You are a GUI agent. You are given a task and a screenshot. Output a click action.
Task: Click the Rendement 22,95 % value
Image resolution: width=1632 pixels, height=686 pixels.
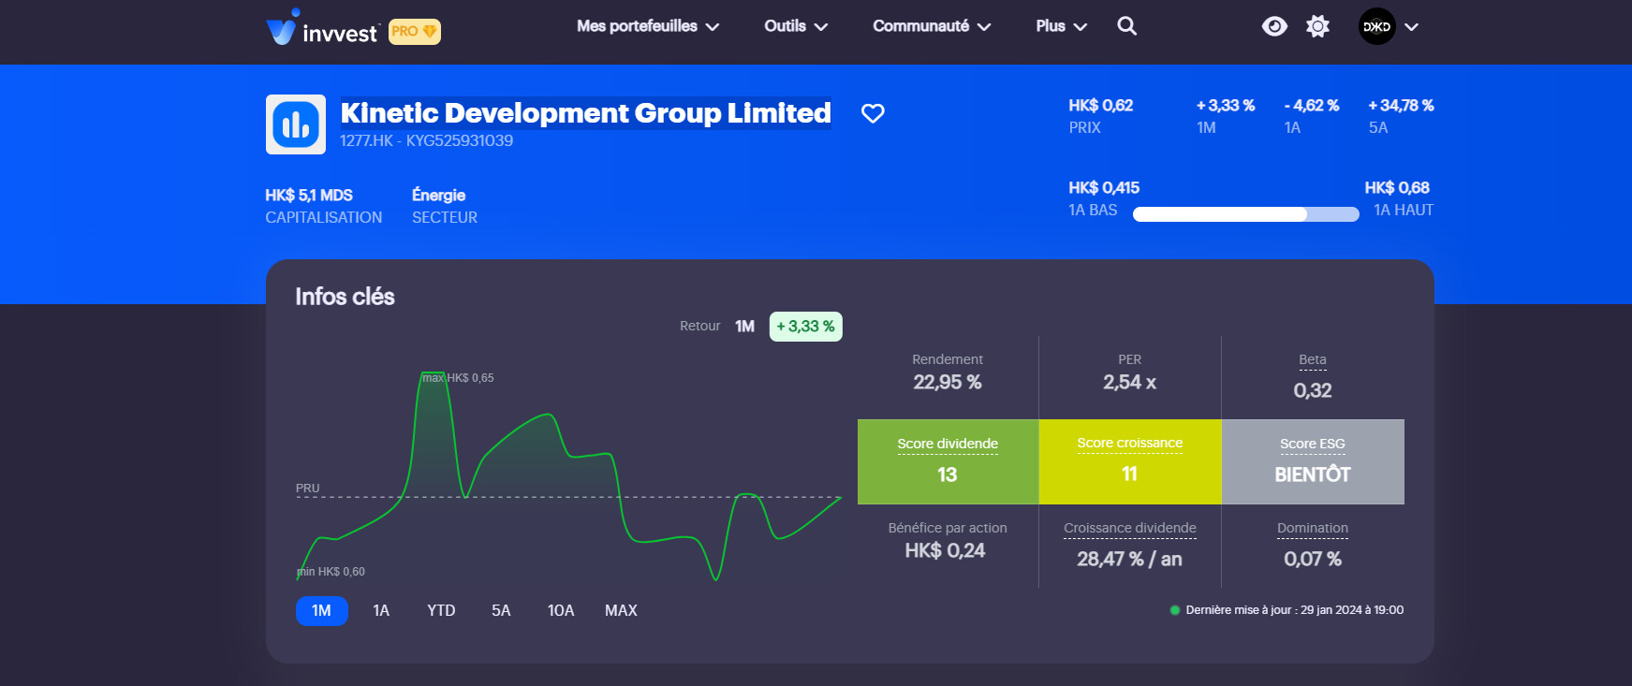coord(948,382)
